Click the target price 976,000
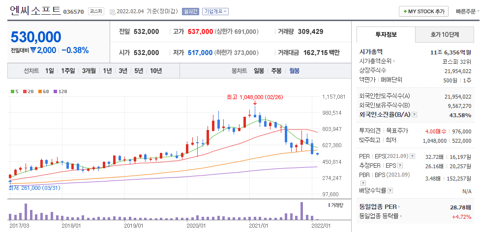Viewport: 480px width, 232px height. tap(462, 131)
